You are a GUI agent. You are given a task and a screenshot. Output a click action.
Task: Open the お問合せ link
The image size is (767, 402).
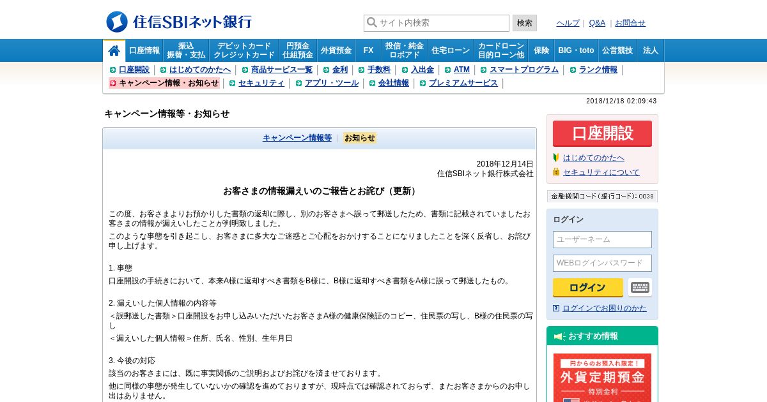point(630,23)
